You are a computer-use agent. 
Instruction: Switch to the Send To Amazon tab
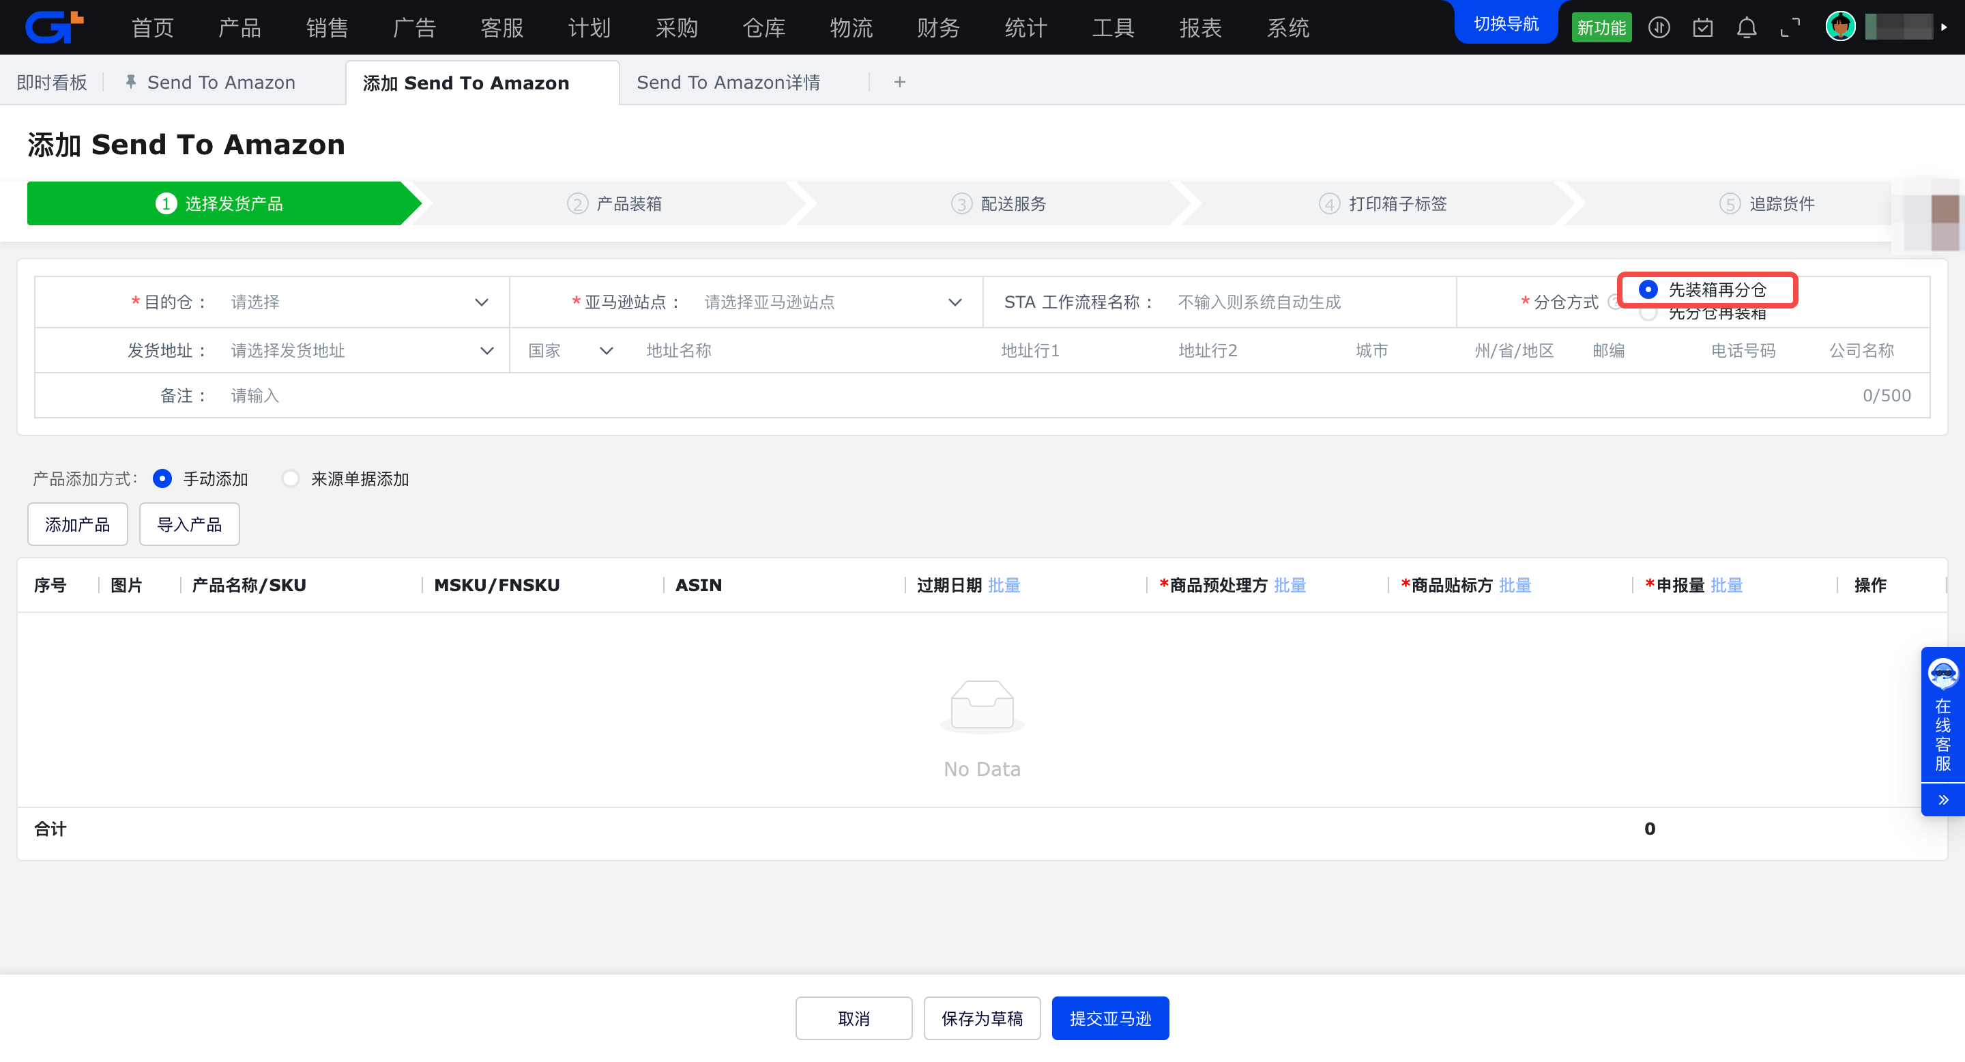coord(221,82)
